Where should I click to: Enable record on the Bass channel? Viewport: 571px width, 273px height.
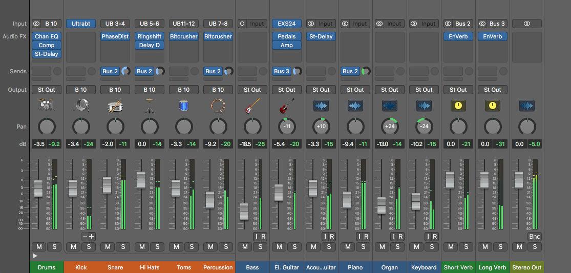click(263, 236)
